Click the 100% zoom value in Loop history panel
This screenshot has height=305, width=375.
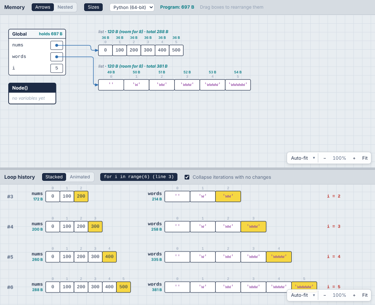[x=339, y=295]
